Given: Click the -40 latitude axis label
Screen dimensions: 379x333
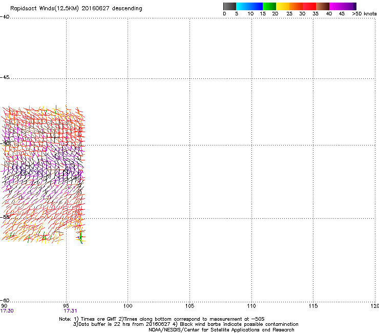Looking at the screenshot, I should click(5, 17).
